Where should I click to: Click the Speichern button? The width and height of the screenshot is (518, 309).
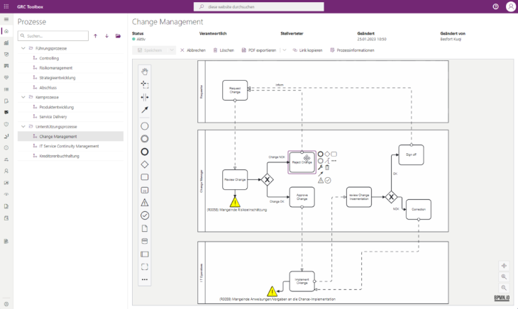point(150,50)
